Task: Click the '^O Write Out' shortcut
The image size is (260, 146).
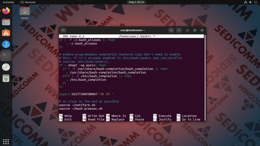Action: tap(93, 116)
